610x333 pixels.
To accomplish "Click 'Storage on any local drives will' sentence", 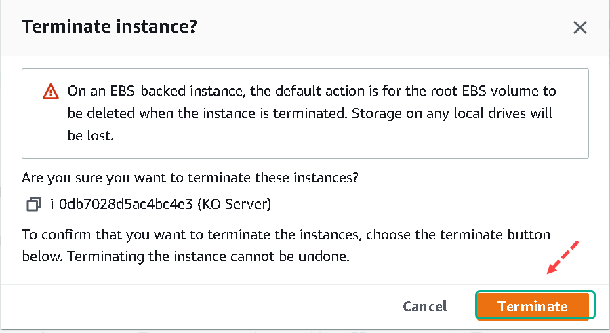I will click(451, 113).
